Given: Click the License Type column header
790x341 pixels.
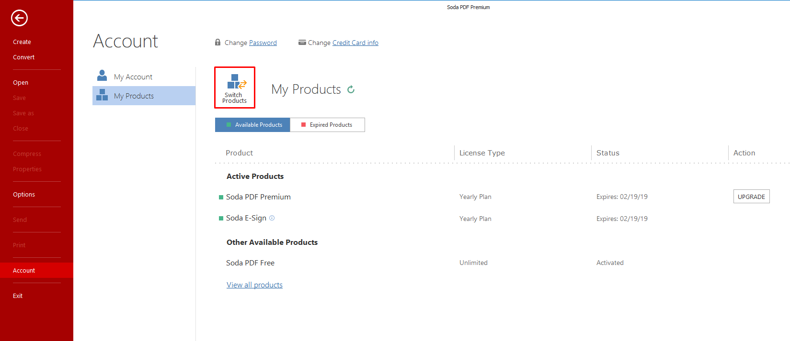Looking at the screenshot, I should (x=482, y=153).
